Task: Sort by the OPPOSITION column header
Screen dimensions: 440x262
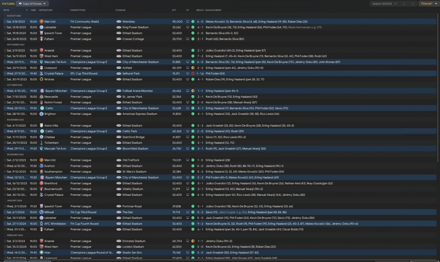Action: [46, 10]
